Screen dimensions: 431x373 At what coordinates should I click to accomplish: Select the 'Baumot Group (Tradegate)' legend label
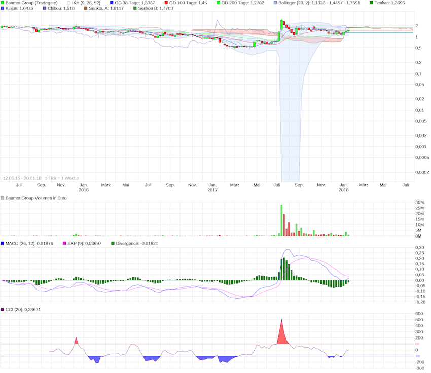pos(31,3)
